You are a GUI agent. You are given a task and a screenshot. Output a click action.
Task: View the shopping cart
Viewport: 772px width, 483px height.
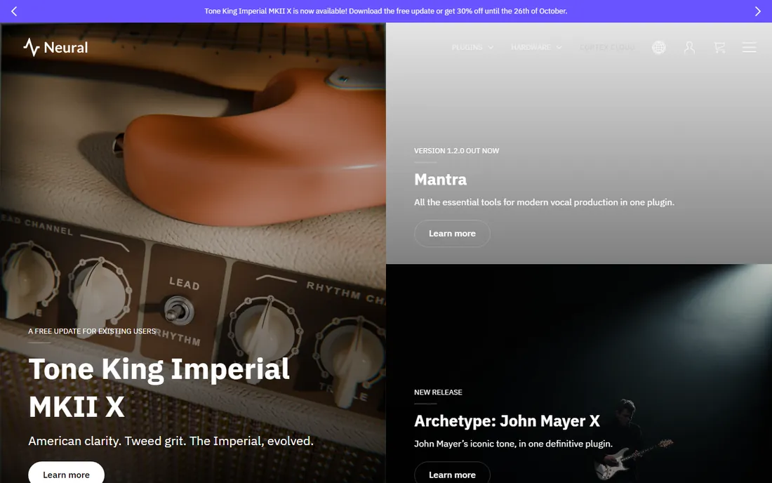pyautogui.click(x=719, y=47)
